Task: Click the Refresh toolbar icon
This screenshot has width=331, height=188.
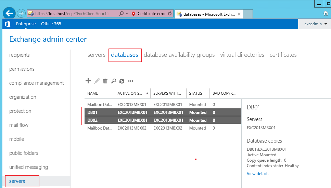Action: [122, 81]
